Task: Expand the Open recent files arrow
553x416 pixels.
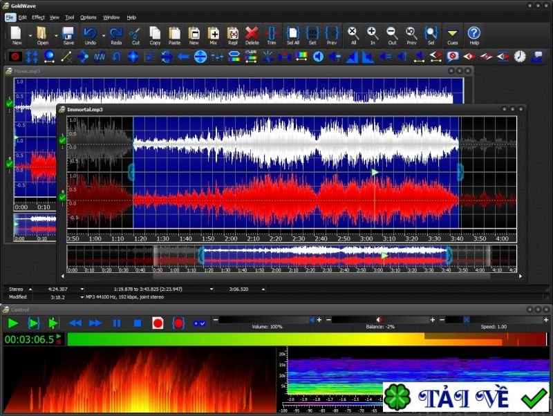Action: 56,35
